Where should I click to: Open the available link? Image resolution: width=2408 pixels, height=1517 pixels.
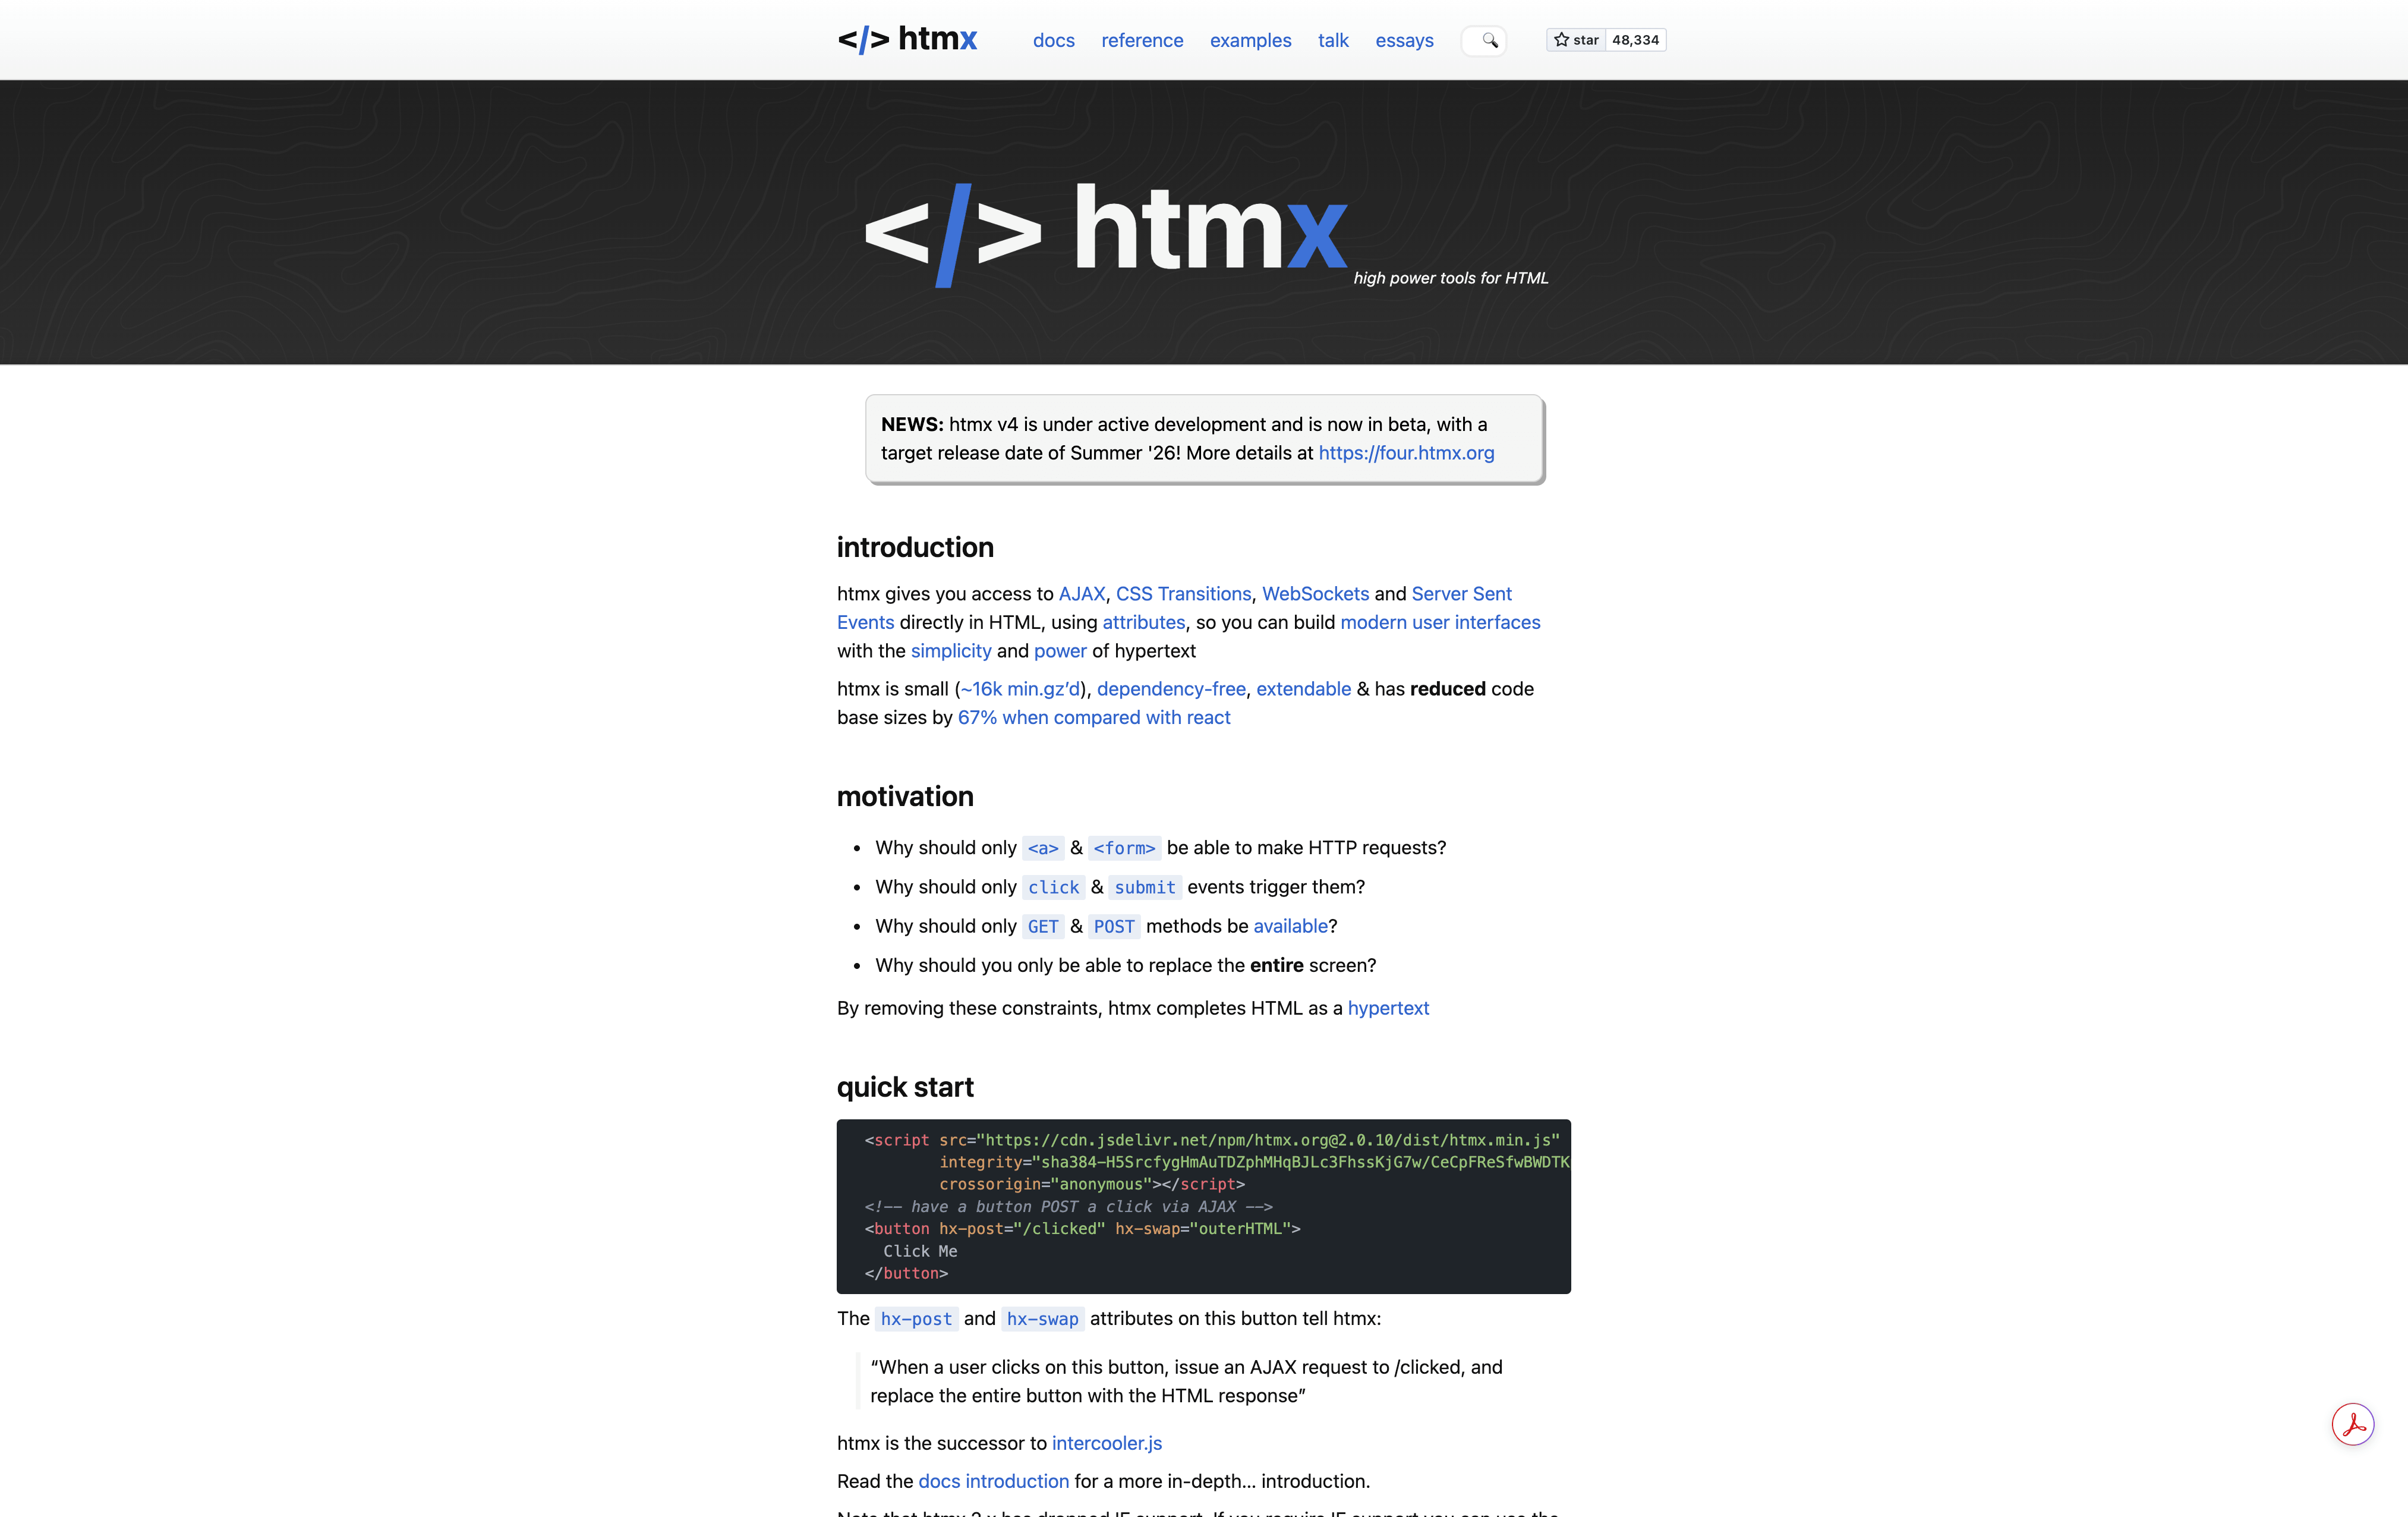pyautogui.click(x=1290, y=926)
